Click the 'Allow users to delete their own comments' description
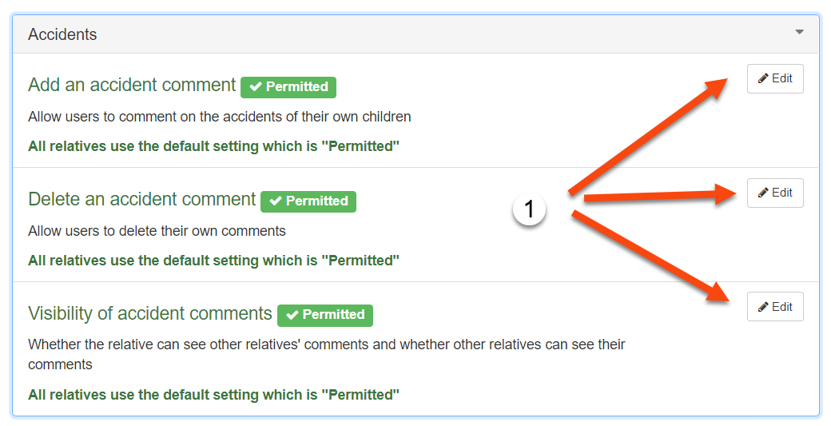The width and height of the screenshot is (831, 426). click(x=157, y=231)
